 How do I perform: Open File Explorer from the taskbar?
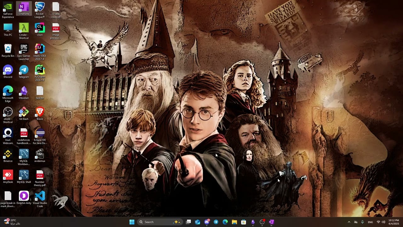234,222
